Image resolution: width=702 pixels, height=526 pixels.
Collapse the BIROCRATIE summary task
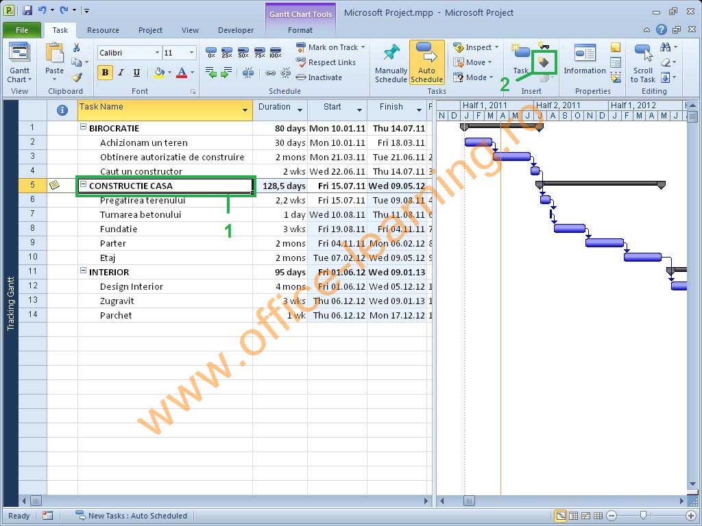83,127
